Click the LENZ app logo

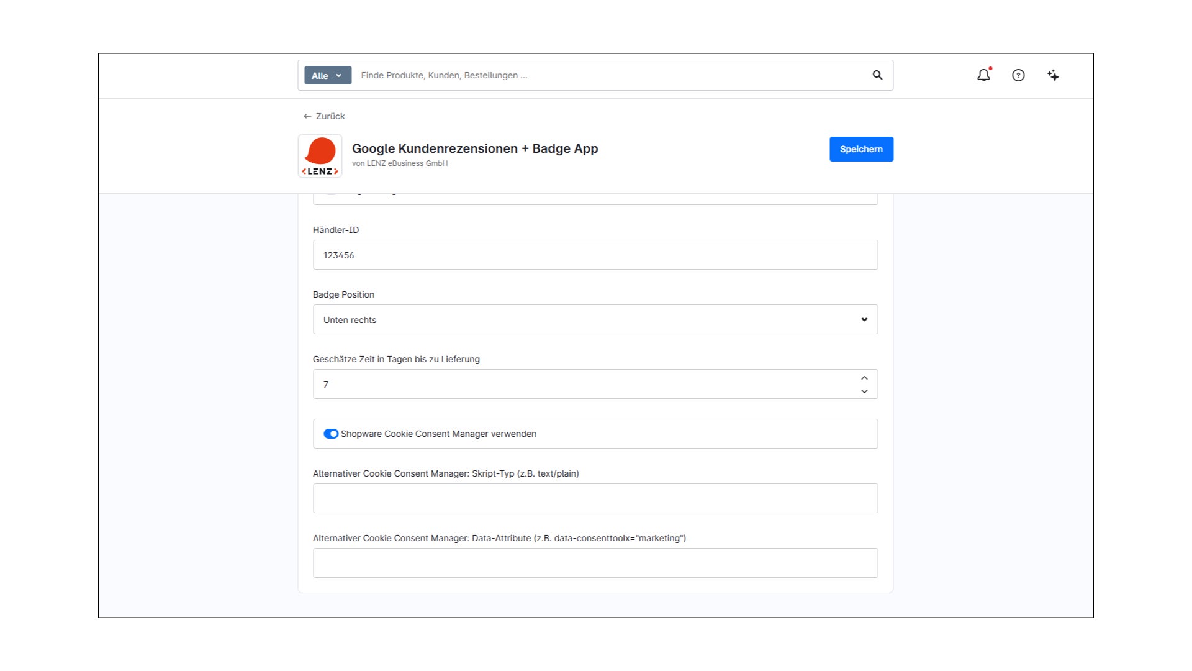(320, 156)
